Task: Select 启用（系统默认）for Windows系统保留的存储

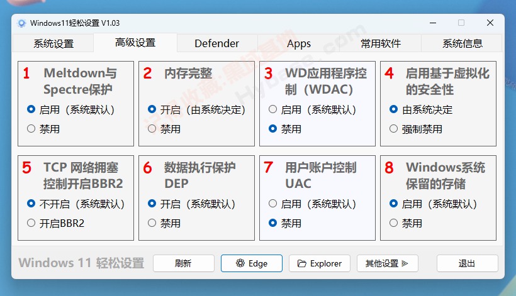Action: coord(433,204)
